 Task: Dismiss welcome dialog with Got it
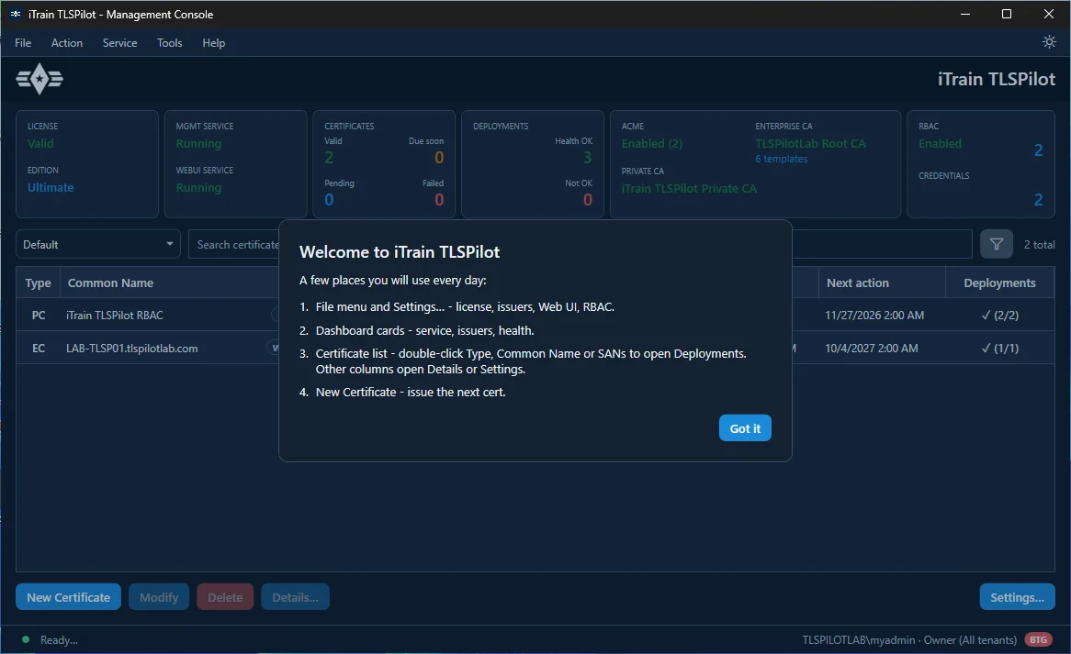coord(745,428)
